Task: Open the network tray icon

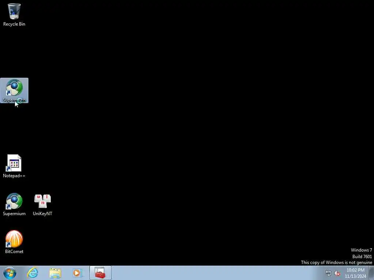Action: click(328, 273)
